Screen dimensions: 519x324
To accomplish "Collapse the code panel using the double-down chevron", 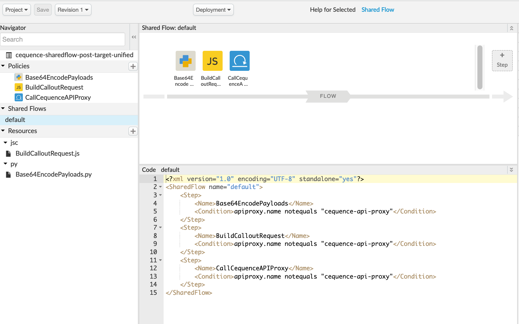I will tap(511, 169).
